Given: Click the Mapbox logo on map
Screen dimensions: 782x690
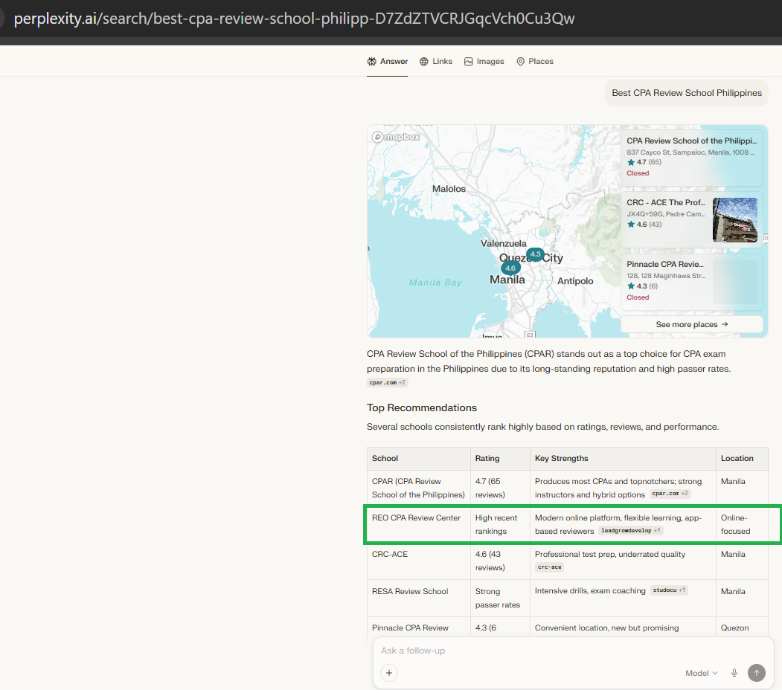Looking at the screenshot, I should 397,137.
